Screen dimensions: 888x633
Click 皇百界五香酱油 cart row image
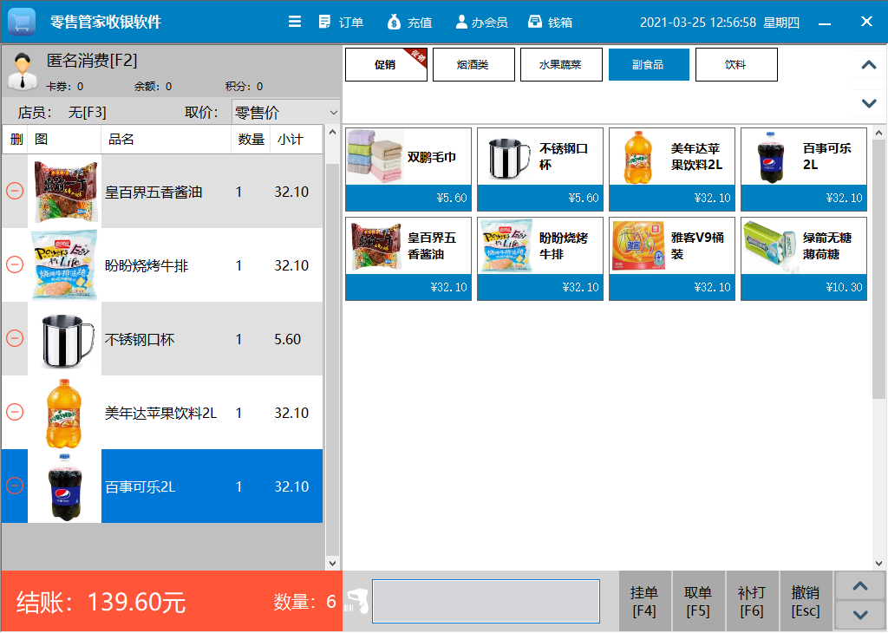[x=64, y=192]
